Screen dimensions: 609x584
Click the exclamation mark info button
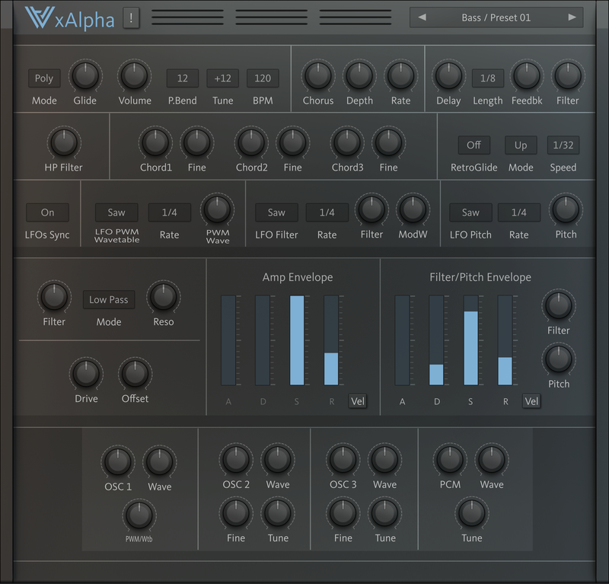(132, 18)
